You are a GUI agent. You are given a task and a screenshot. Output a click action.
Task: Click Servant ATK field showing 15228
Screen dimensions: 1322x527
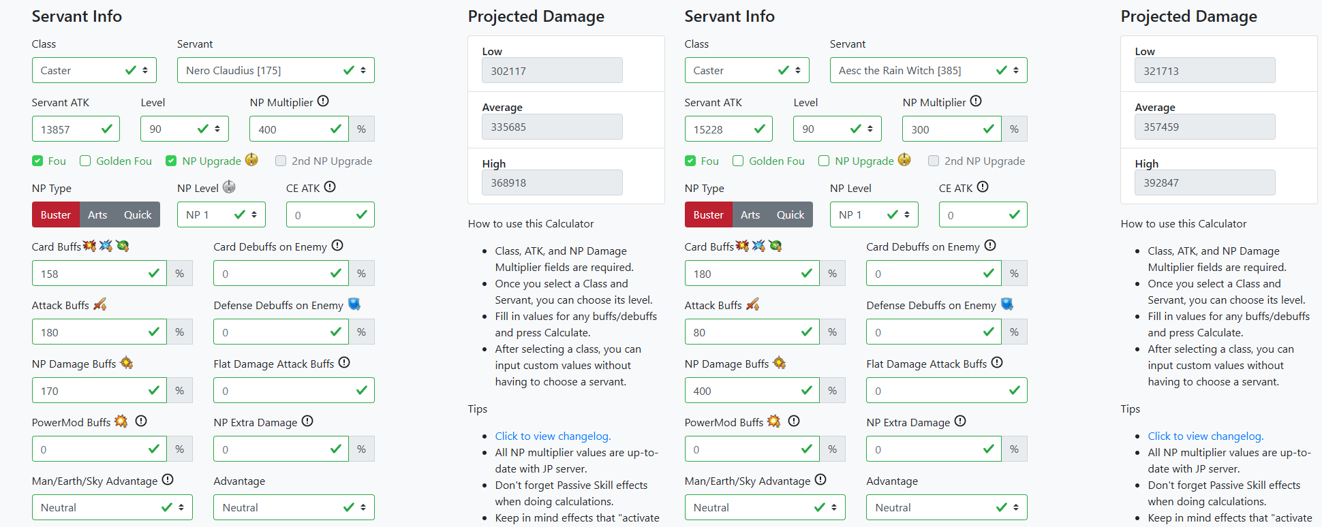(728, 129)
